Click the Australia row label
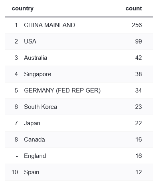Viewport: 158px width, 185px height. (x=36, y=58)
